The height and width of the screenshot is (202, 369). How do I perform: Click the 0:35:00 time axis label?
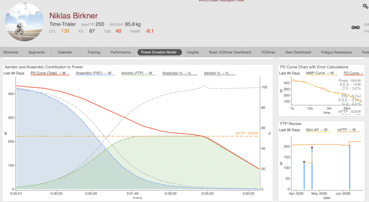207,193
